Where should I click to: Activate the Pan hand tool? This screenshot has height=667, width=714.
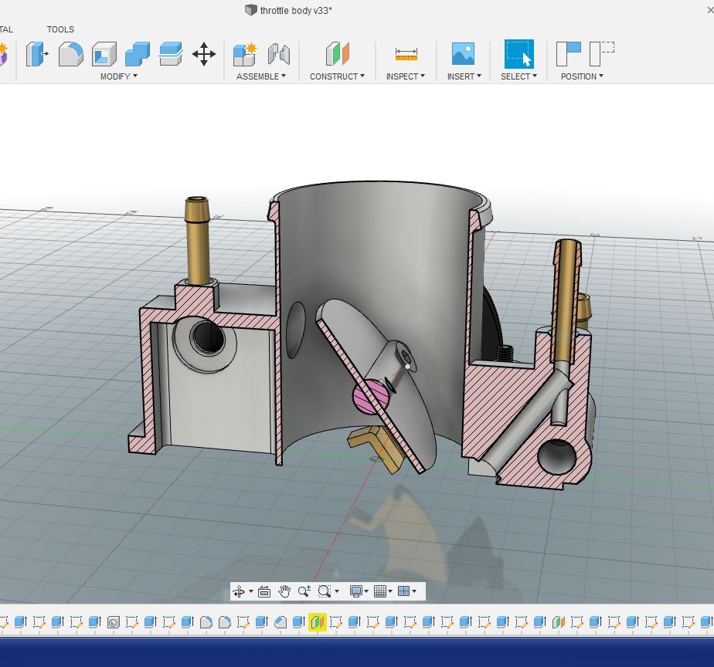(284, 591)
